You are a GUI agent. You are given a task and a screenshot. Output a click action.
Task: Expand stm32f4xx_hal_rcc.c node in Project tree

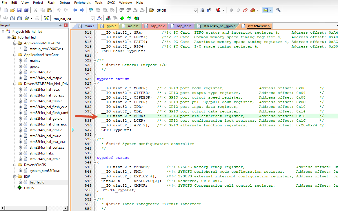pyautogui.click(x=21, y=90)
